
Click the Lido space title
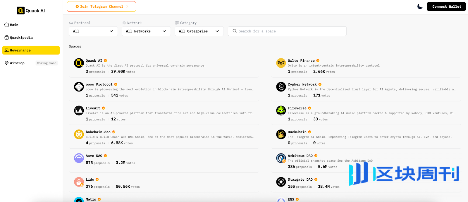pyautogui.click(x=90, y=179)
